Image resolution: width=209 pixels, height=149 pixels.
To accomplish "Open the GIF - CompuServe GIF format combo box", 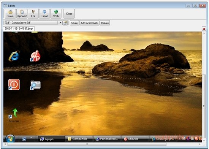I will (x=33, y=23).
